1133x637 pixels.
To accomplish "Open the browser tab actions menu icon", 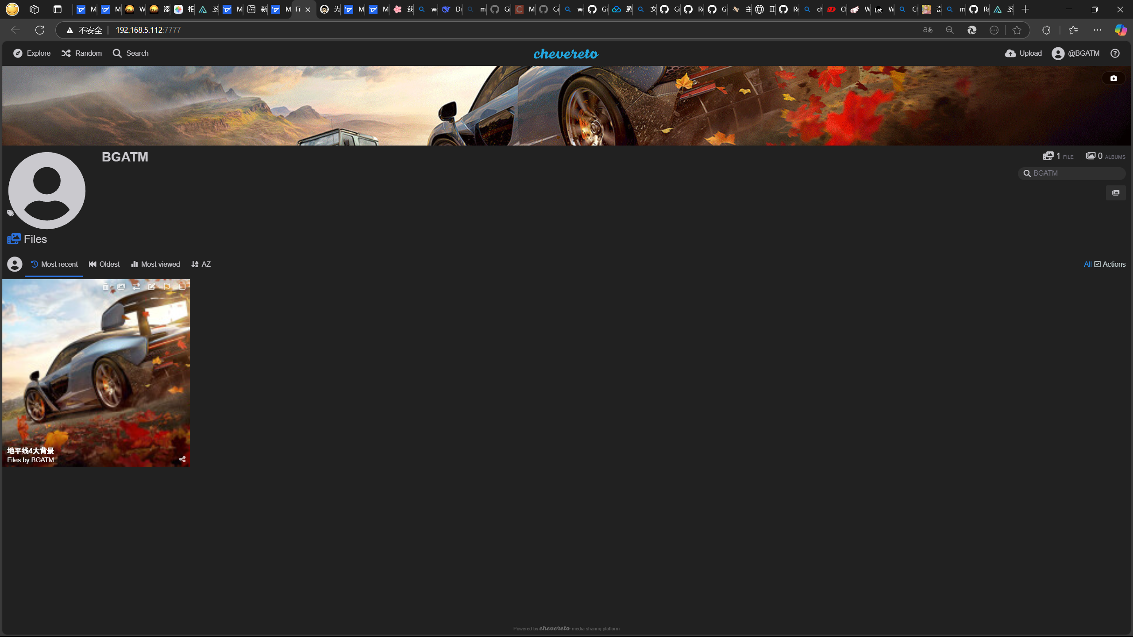I will 58,9.
